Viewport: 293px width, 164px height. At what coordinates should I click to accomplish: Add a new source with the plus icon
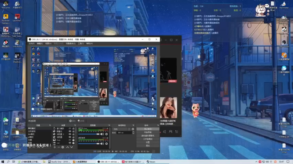coord(55,147)
